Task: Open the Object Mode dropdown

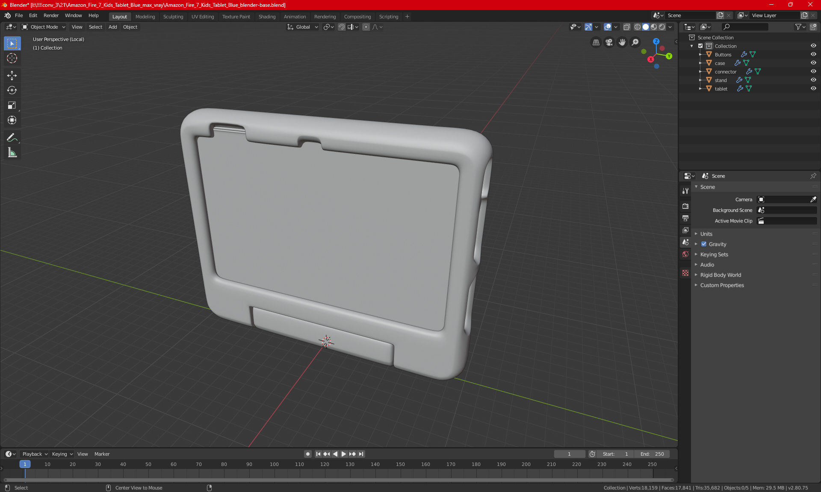Action: (x=44, y=27)
